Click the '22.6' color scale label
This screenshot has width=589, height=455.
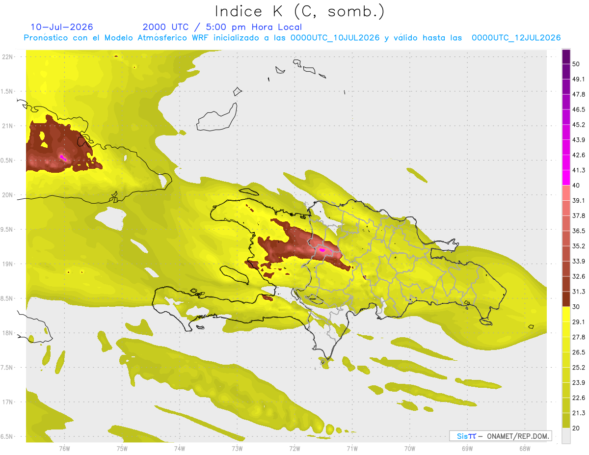click(579, 398)
